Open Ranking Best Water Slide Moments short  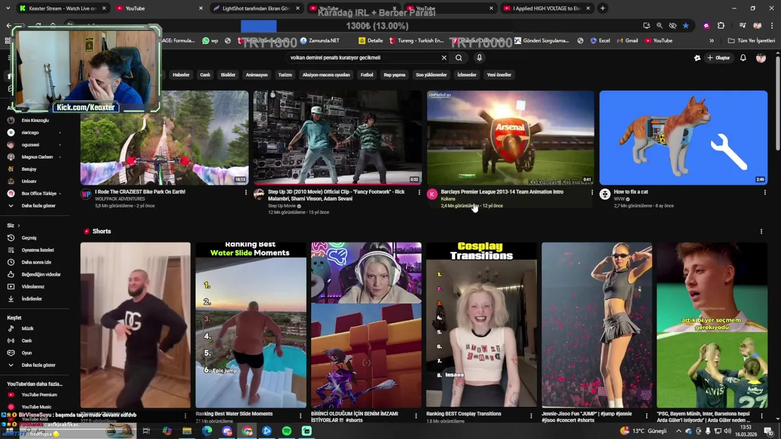point(251,324)
